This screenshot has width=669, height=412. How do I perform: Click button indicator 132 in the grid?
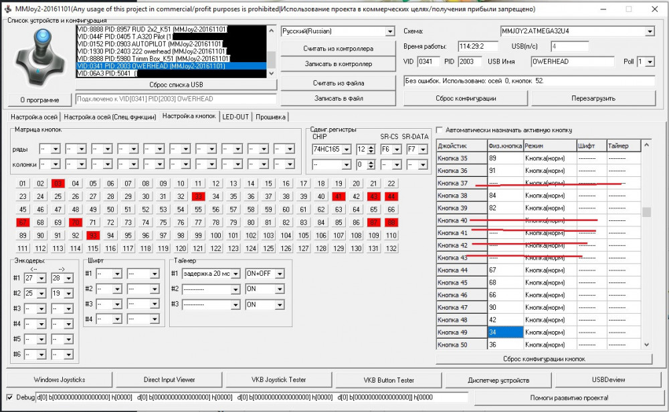coord(391,248)
